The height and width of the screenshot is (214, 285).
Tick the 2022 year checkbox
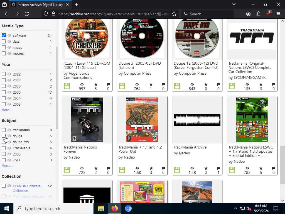pyautogui.click(x=4, y=74)
